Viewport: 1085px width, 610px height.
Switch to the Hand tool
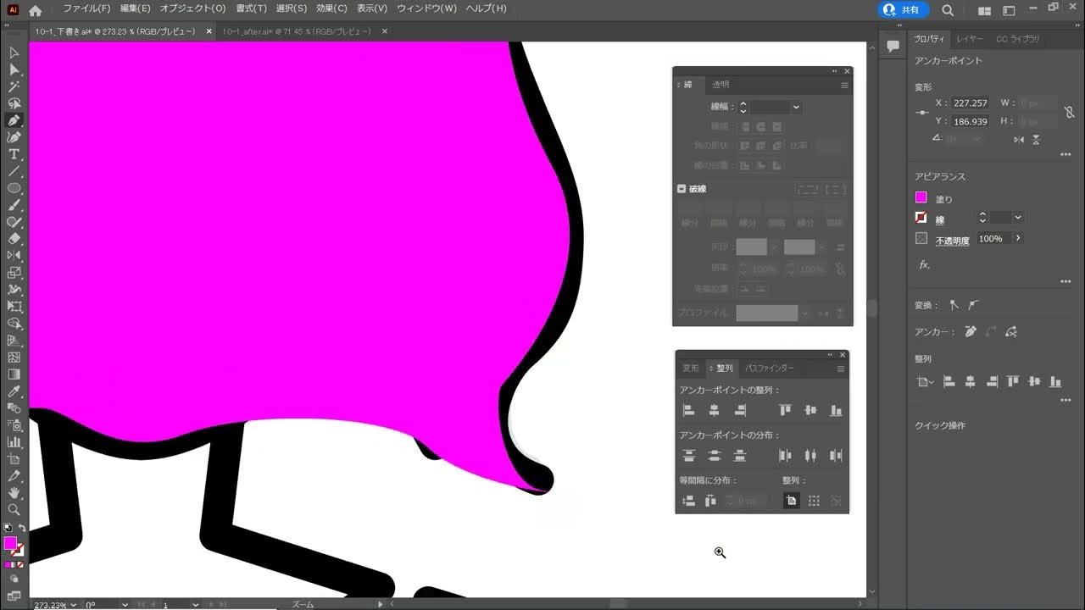pyautogui.click(x=14, y=493)
